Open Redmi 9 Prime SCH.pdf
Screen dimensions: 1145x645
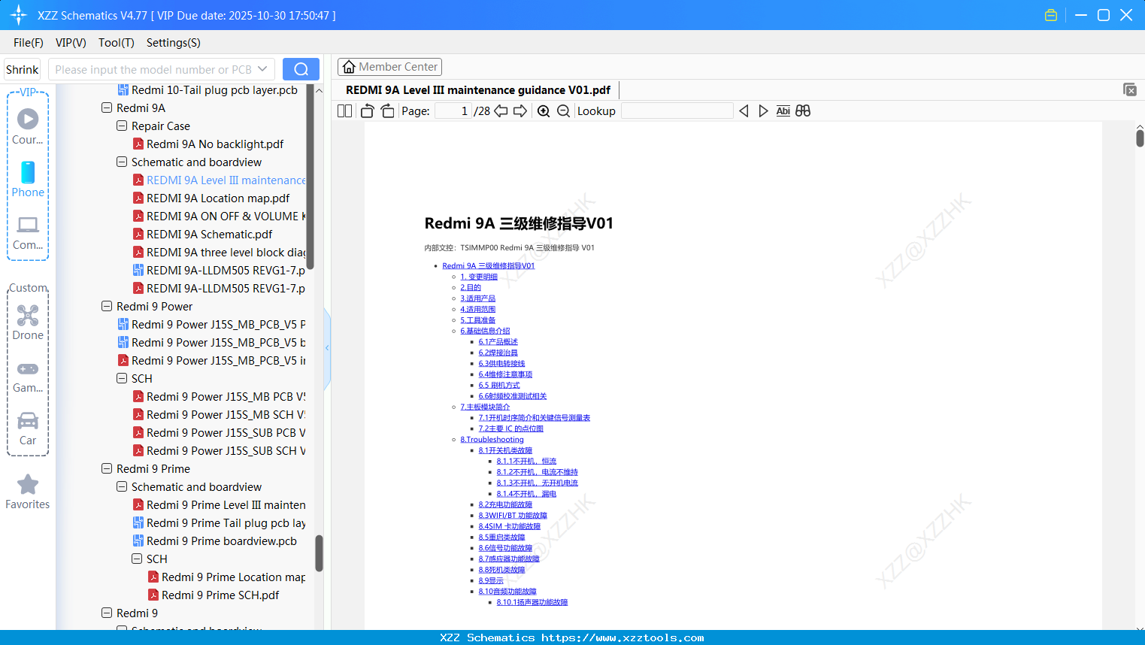220,595
